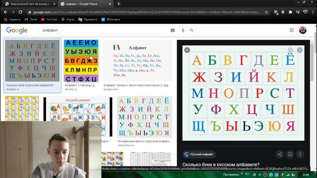The width and height of the screenshot is (317, 178).
Task: Open the ВКонтакте bookmark
Action: 111,19
